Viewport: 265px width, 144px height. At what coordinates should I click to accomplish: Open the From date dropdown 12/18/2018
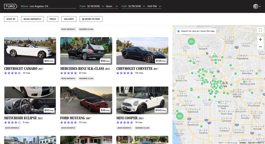(95, 6)
